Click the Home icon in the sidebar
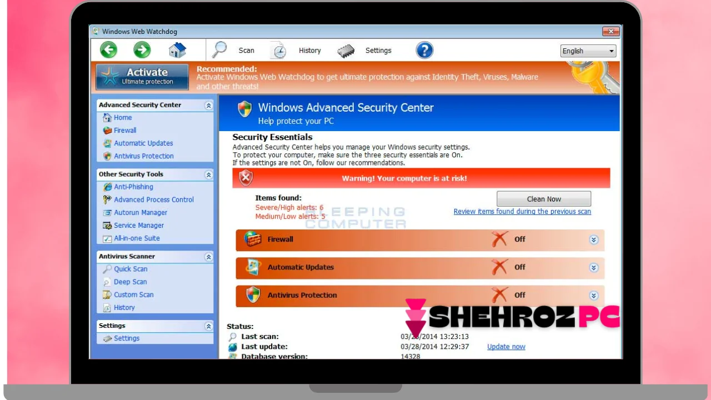This screenshot has height=400, width=711. click(107, 118)
